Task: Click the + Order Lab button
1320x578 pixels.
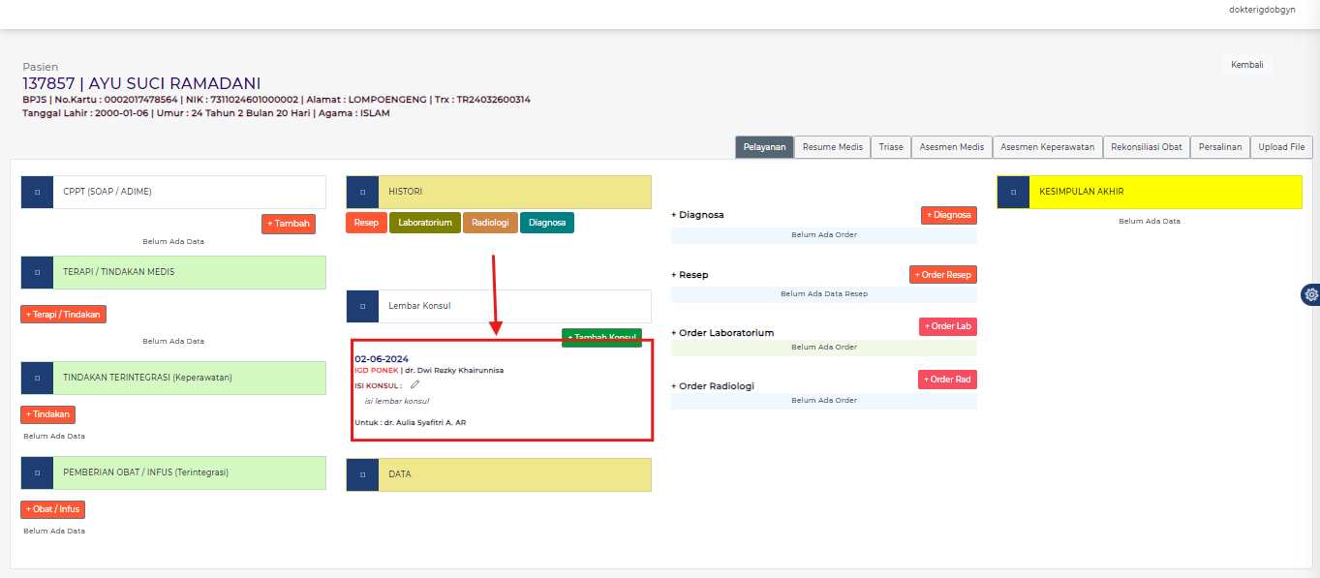Action: (x=947, y=326)
